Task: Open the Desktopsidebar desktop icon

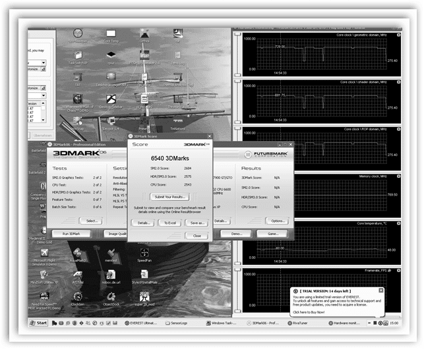Action: click(x=111, y=101)
